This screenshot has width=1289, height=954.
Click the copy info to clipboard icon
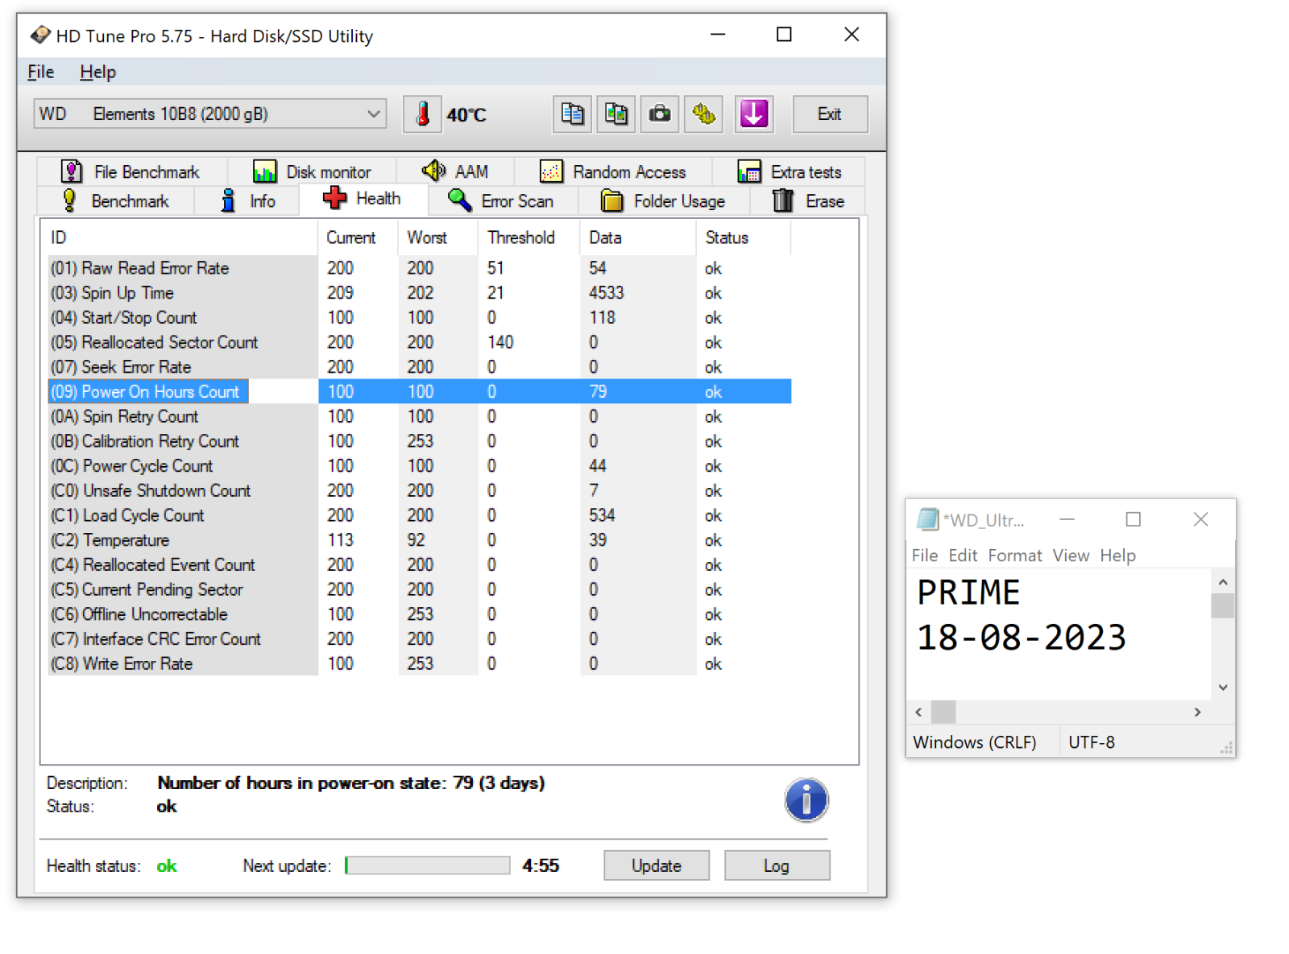point(573,114)
